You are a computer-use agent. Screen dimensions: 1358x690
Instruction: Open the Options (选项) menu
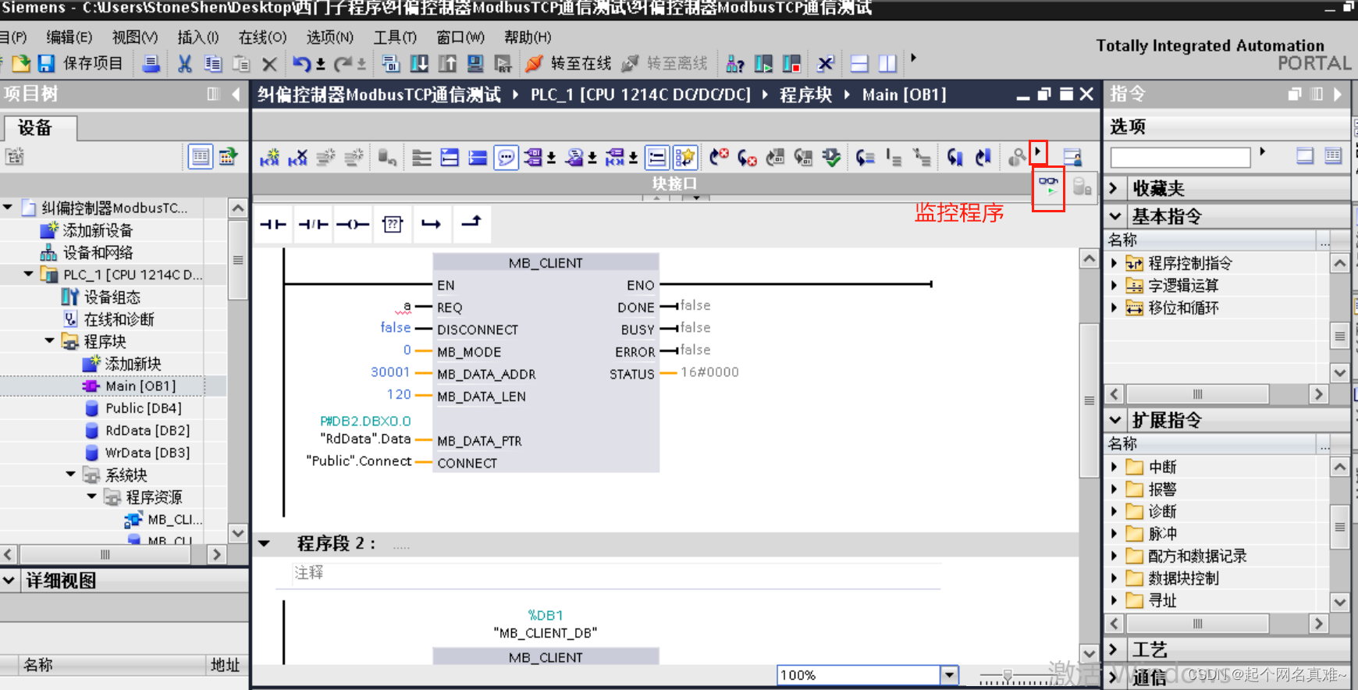[329, 37]
